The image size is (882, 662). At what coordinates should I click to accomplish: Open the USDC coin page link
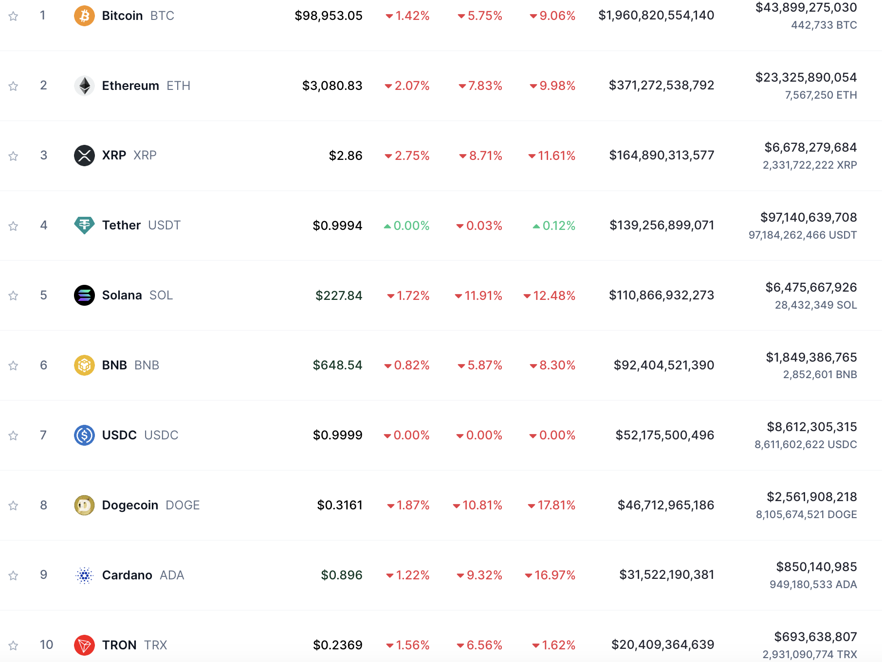coord(119,435)
